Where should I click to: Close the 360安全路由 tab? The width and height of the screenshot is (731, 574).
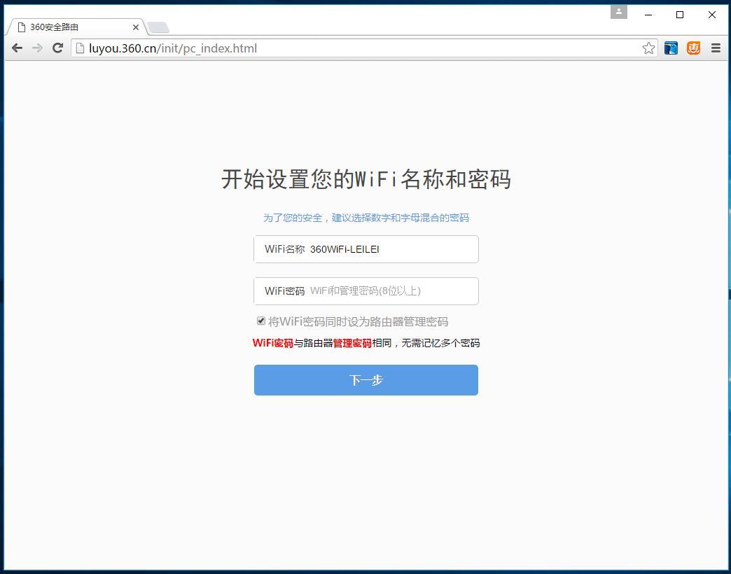[136, 27]
